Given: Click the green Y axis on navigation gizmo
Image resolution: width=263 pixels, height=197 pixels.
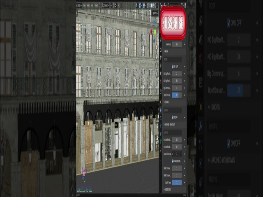Looking at the screenshot, I should click(155, 32).
